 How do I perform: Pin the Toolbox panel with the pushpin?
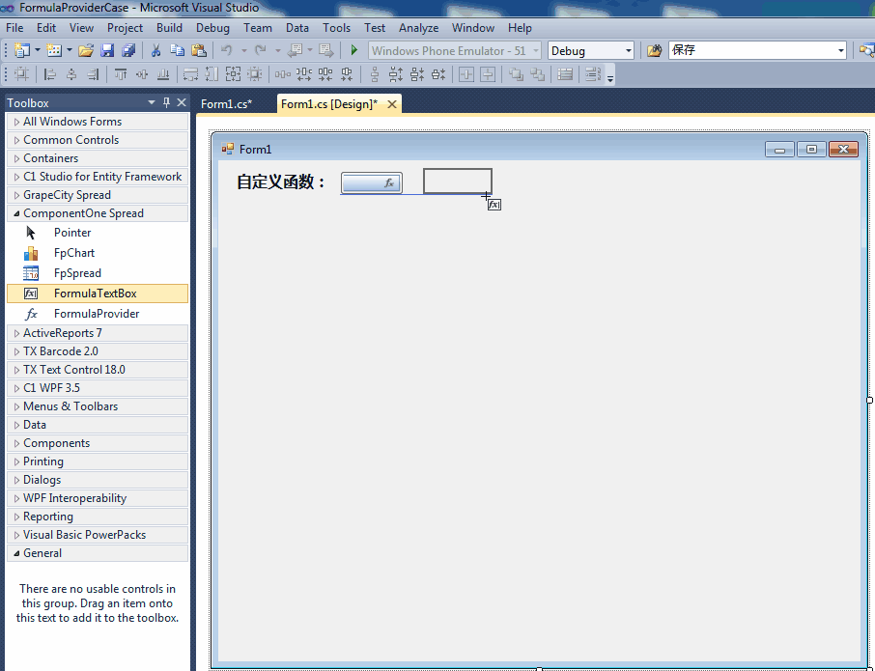click(x=166, y=102)
